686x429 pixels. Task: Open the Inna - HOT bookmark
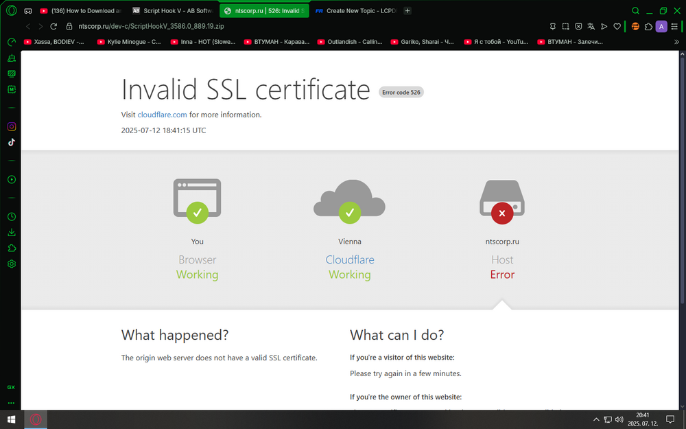click(203, 42)
